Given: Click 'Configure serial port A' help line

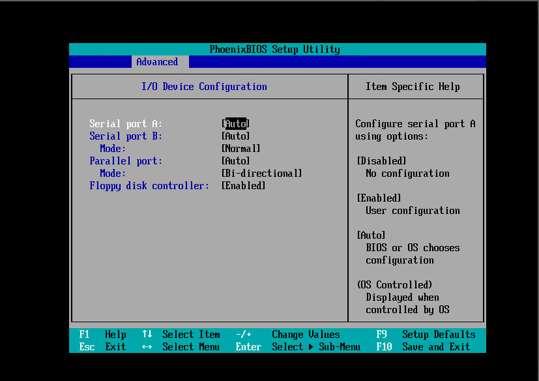Looking at the screenshot, I should click(x=415, y=123).
